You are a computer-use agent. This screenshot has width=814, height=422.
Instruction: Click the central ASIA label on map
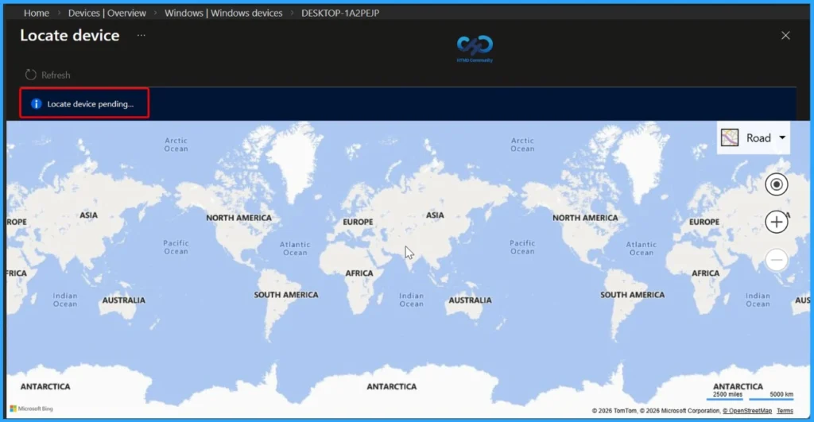click(x=435, y=215)
